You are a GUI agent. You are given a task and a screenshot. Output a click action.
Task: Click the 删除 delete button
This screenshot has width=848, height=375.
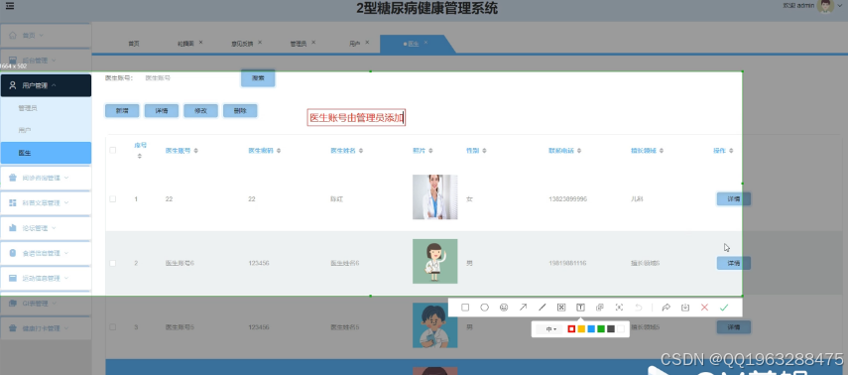click(240, 111)
